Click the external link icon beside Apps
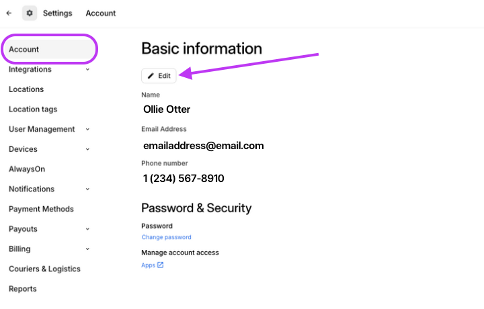The height and width of the screenshot is (309, 484). [x=161, y=265]
